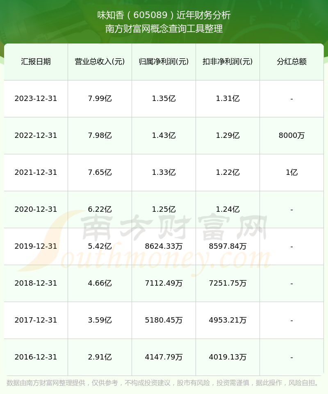
Task: Click net profit value 1.43亿
Action: coord(164,135)
